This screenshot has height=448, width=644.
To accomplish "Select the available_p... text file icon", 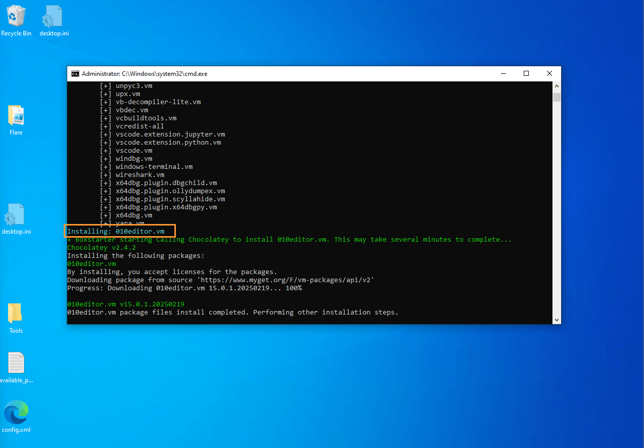I will pos(16,368).
